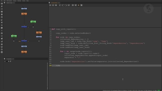Source a script file in Script Editor
This screenshot has width=162, height=91.
(x=60, y=5)
